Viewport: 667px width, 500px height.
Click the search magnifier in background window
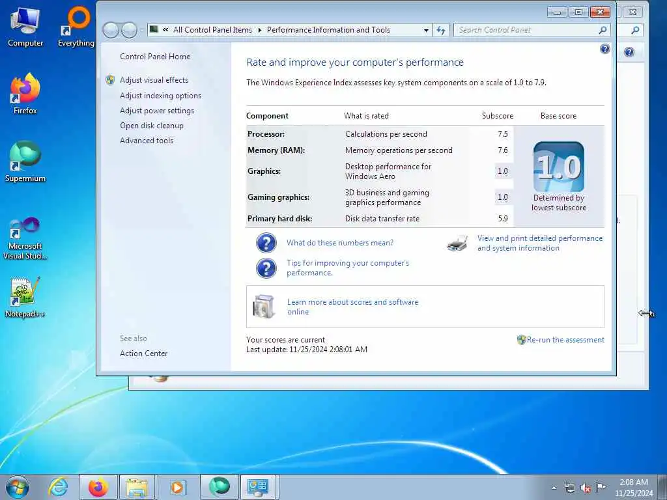click(635, 30)
